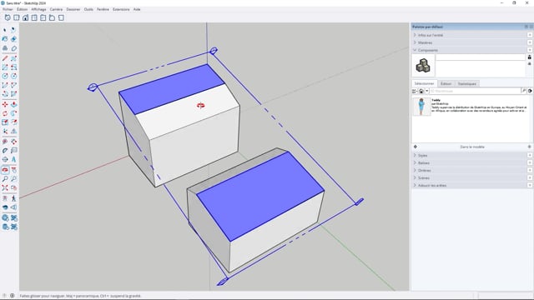Select the Polygon tool
The width and height of the screenshot is (534, 300).
13,76
